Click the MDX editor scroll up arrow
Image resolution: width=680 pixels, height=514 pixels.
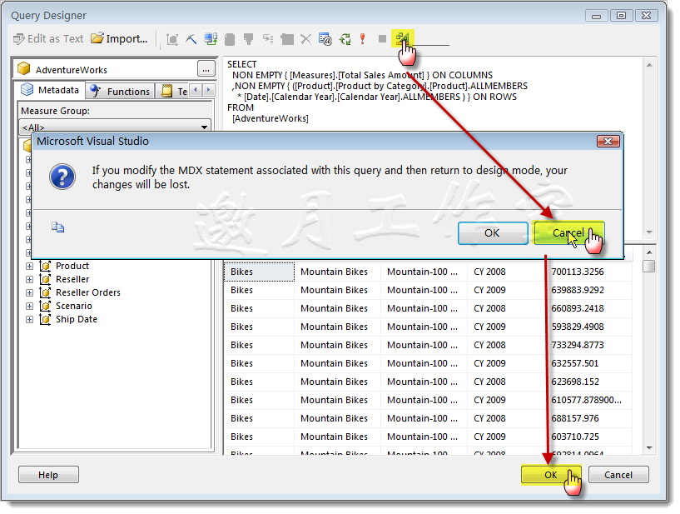coord(649,65)
